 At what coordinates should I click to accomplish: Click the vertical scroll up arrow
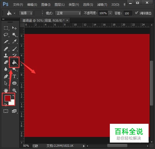pos(152,25)
